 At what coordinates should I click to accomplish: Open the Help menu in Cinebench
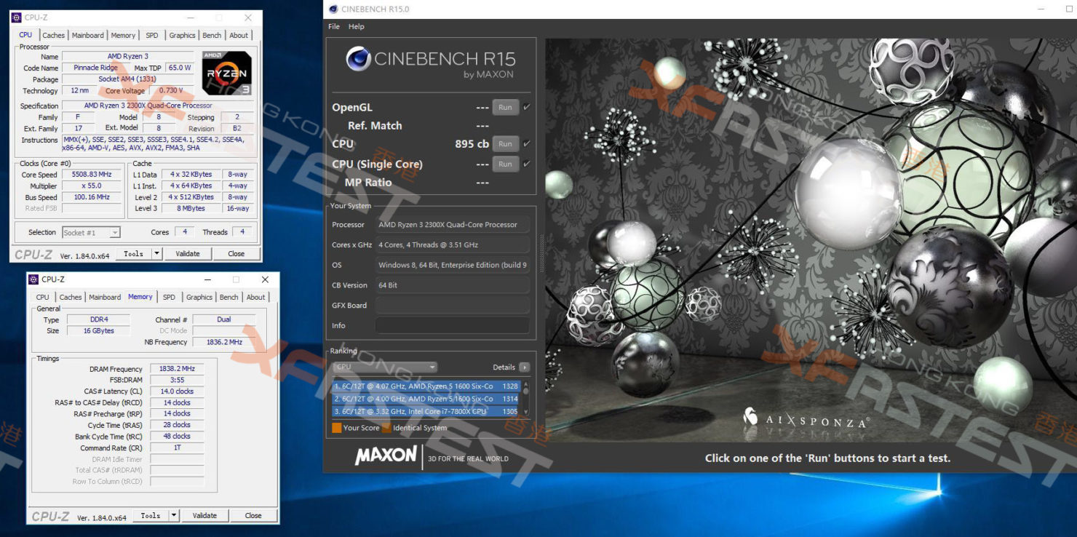(x=356, y=26)
